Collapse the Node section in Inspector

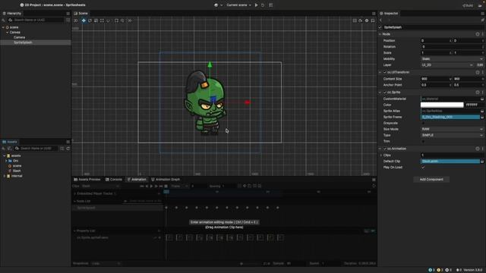(380, 34)
